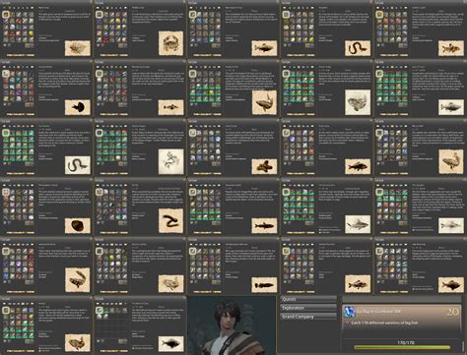Select the red fish icon in crab window grid
Screen dimensions: 467x355
click(105, 39)
